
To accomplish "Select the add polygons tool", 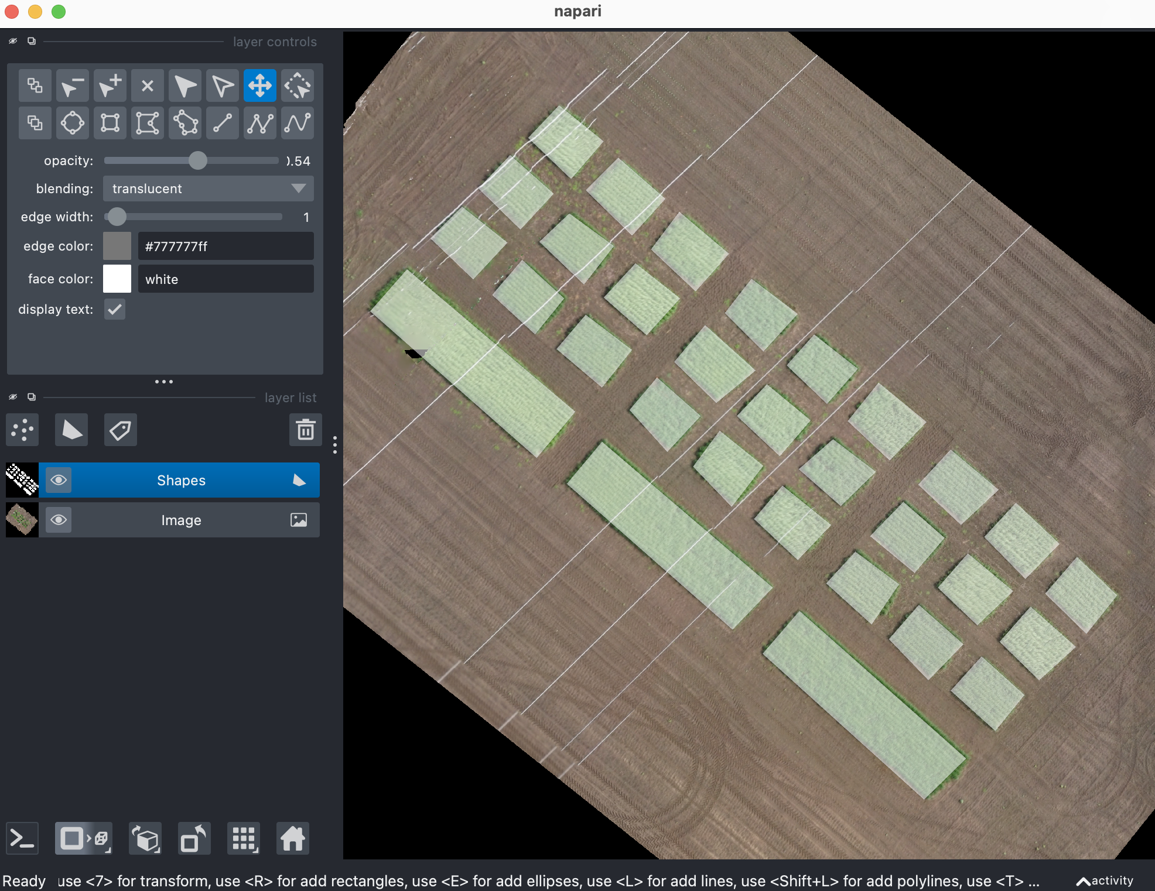I will 148,123.
